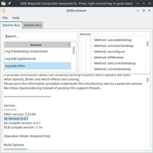Select Method: currentDesktop

click(x=112, y=69)
